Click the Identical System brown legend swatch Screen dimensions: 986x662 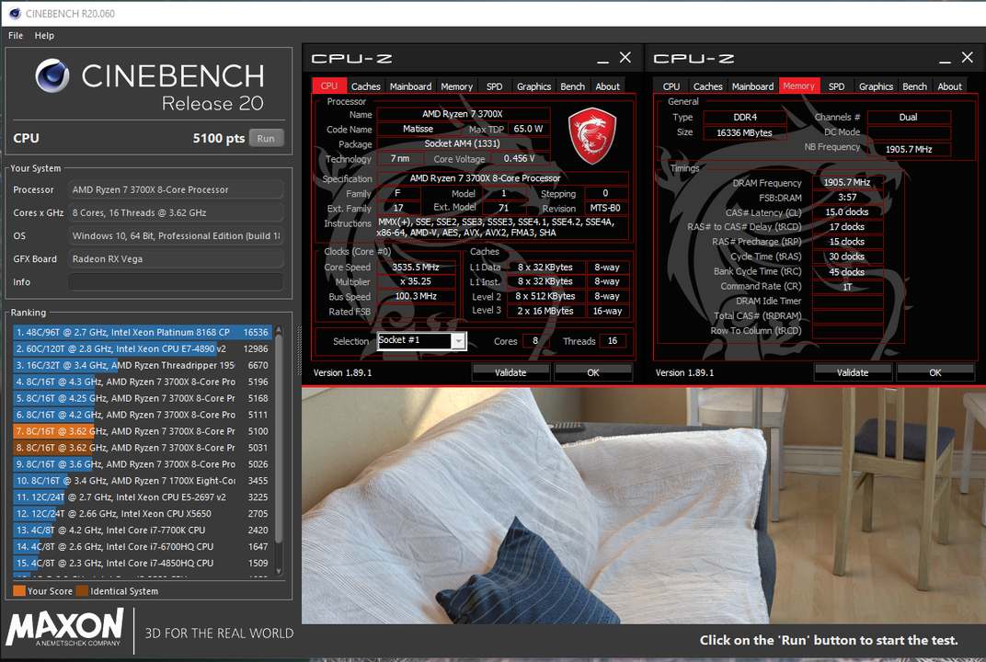(x=82, y=591)
